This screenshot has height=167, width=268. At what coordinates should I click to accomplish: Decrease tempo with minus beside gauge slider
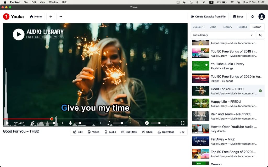[173, 123]
